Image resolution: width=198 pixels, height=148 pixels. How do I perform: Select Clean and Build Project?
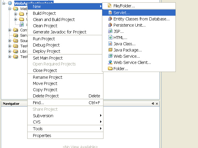click(x=54, y=20)
